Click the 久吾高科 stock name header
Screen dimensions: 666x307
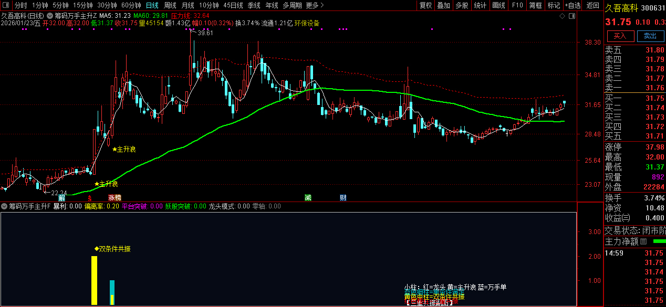tap(621, 8)
